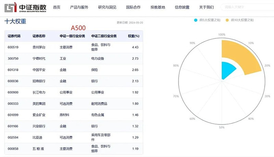
Task: Toggle the 前10大权重之和 legend label
Action: coord(242,19)
